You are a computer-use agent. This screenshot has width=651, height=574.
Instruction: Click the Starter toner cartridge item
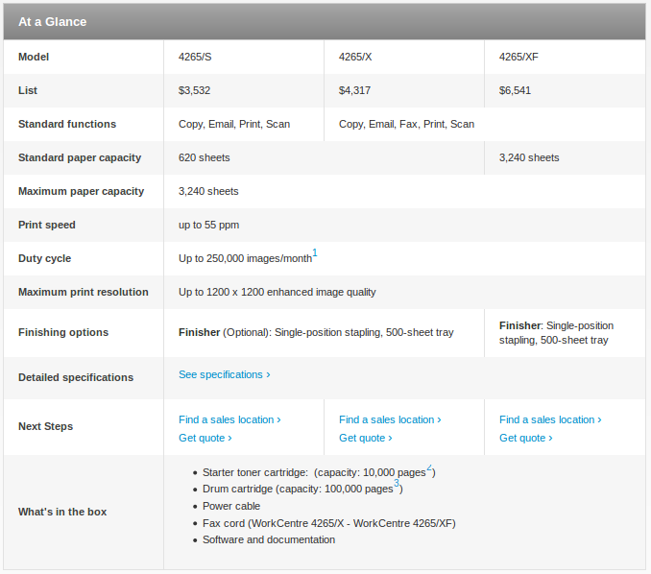coord(319,472)
